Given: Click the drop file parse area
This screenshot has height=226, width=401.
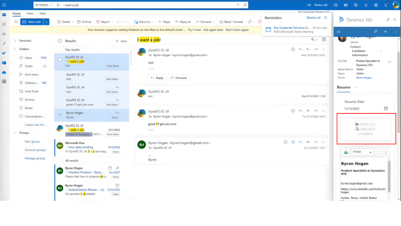Looking at the screenshot, I should point(365,129).
